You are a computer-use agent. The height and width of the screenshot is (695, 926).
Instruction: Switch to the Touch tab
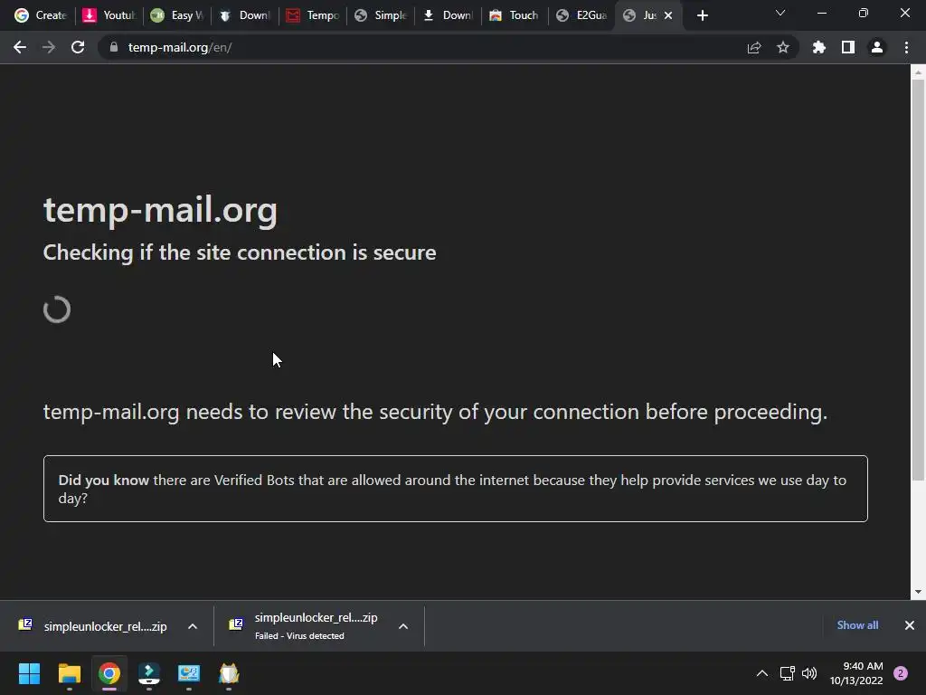click(515, 15)
